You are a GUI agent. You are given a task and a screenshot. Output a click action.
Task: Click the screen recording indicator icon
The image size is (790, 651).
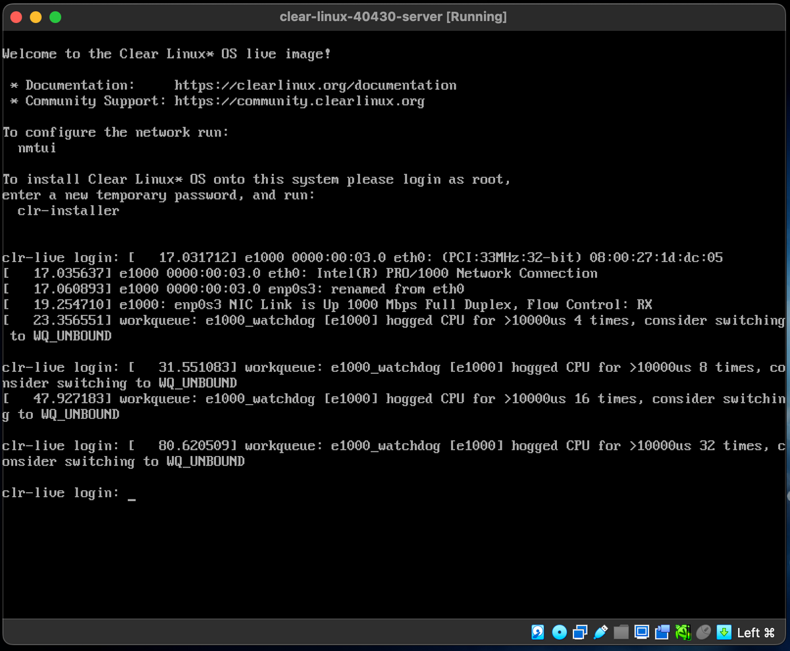pyautogui.click(x=662, y=632)
